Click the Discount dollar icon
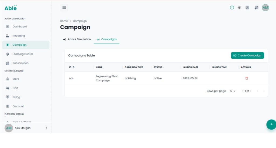Screen dimensions: 276x148 [7, 106]
